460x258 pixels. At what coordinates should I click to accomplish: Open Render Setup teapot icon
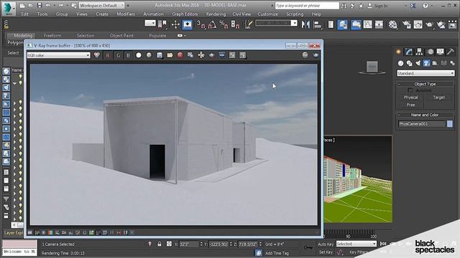[x=407, y=24]
